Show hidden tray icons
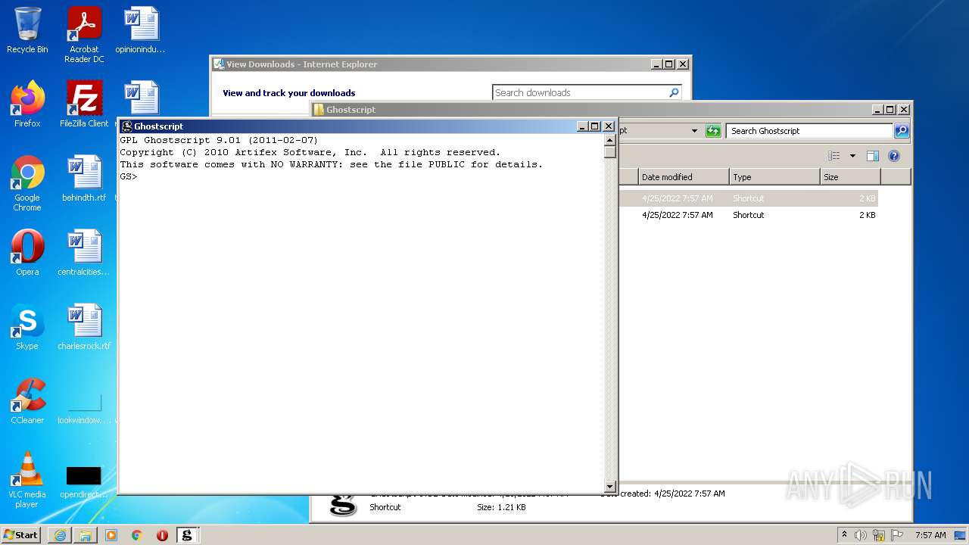The height and width of the screenshot is (545, 969). 844,534
